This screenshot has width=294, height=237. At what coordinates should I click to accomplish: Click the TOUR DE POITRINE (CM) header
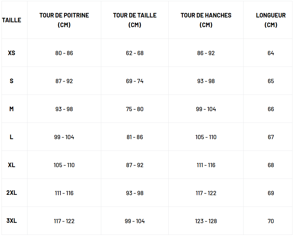click(64, 20)
